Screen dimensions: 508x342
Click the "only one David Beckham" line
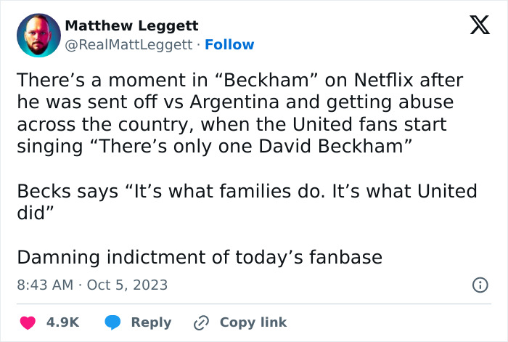(x=215, y=147)
